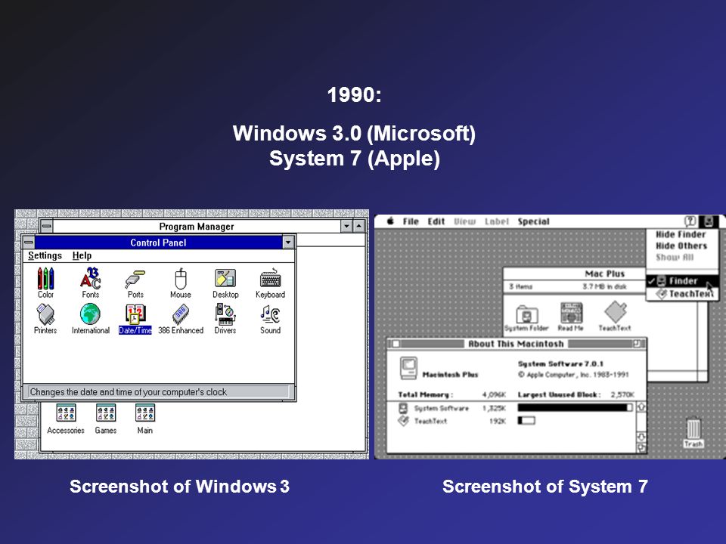
Task: Click the '3 items' text in Mac Plus window
Action: pyautogui.click(x=521, y=287)
